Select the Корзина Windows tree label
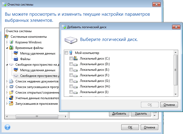The width and height of the screenshot is (183, 134). 28,42
